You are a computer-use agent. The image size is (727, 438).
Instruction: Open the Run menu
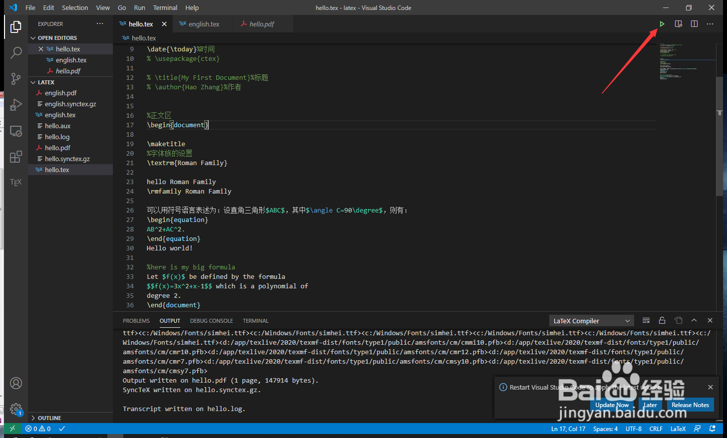pyautogui.click(x=140, y=7)
